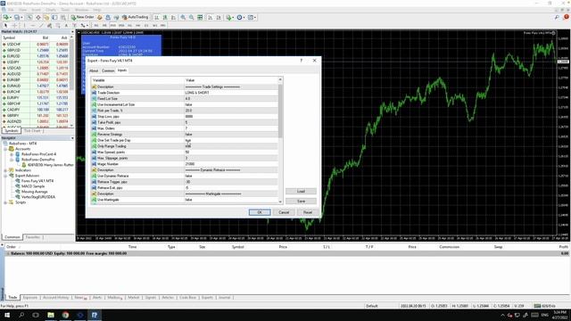Click the Zoom In magnifier icon in toolbar
This screenshot has height=321, width=571.
click(x=183, y=17)
